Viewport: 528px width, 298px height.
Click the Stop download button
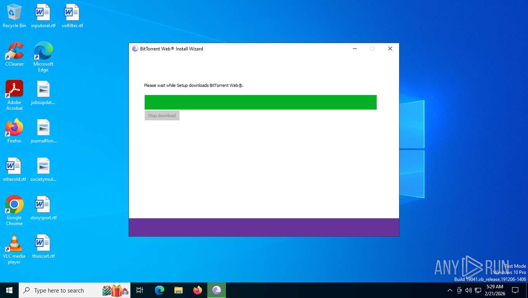(162, 116)
